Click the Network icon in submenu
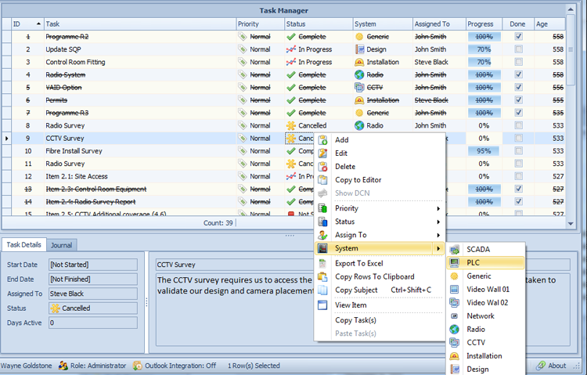 click(455, 316)
